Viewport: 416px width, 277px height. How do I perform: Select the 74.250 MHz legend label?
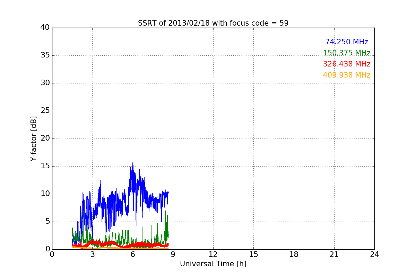click(347, 42)
